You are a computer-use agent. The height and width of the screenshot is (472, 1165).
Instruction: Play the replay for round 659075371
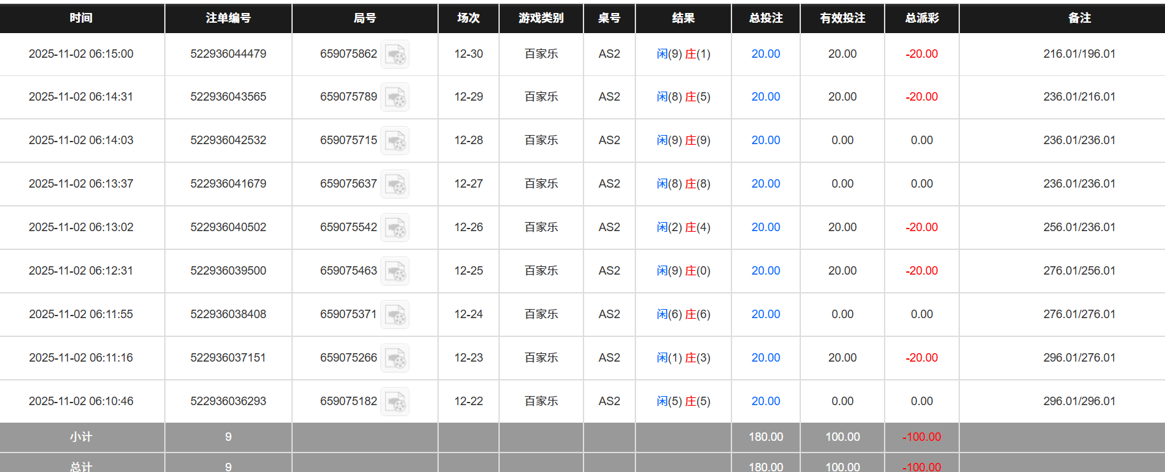[x=395, y=315]
